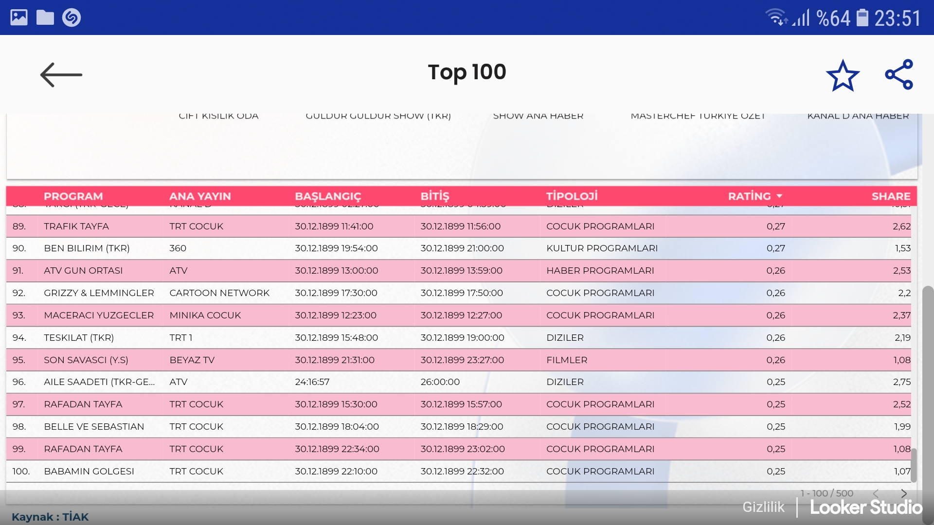Tap the Shazam icon in status bar

[72, 17]
